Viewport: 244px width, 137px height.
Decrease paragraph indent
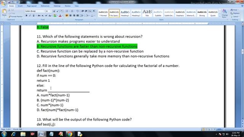coord(83,11)
